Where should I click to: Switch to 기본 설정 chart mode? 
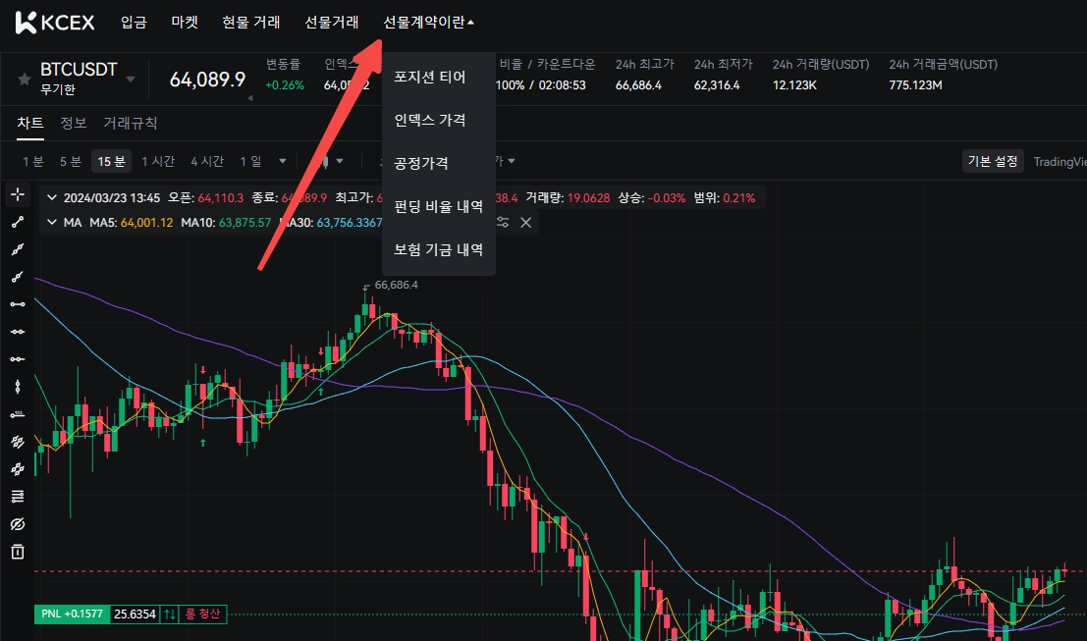(993, 161)
